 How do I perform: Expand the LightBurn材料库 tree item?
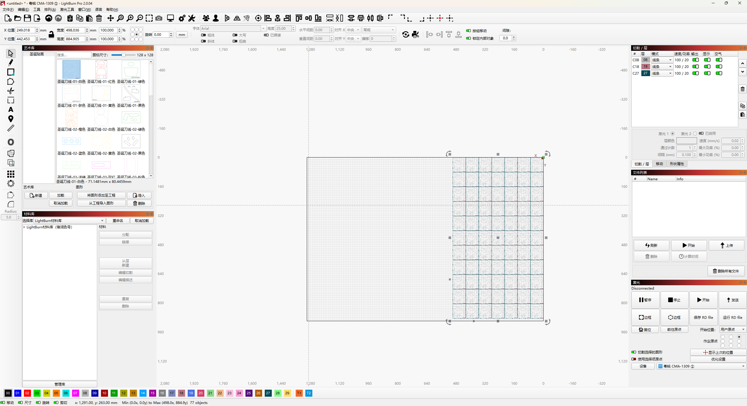pyautogui.click(x=24, y=227)
